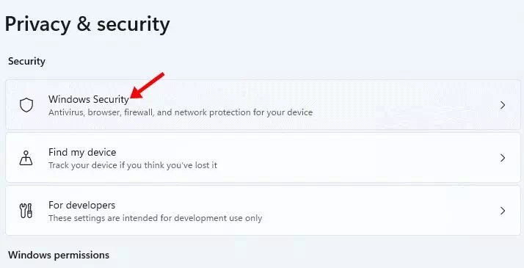Open Find my device via right chevron

pos(503,158)
